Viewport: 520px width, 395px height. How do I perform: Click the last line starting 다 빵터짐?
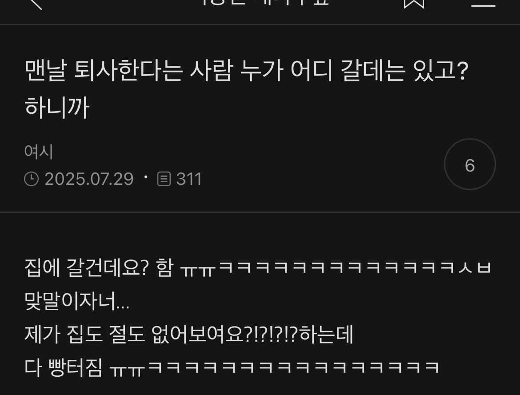tap(232, 367)
